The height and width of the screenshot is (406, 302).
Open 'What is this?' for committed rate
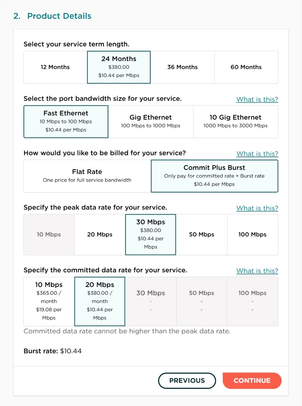click(257, 271)
